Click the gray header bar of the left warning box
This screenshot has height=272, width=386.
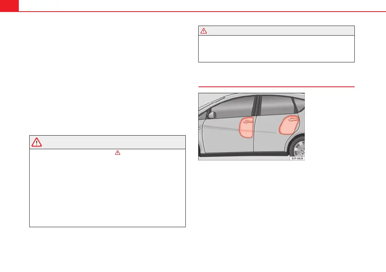[x=108, y=142]
